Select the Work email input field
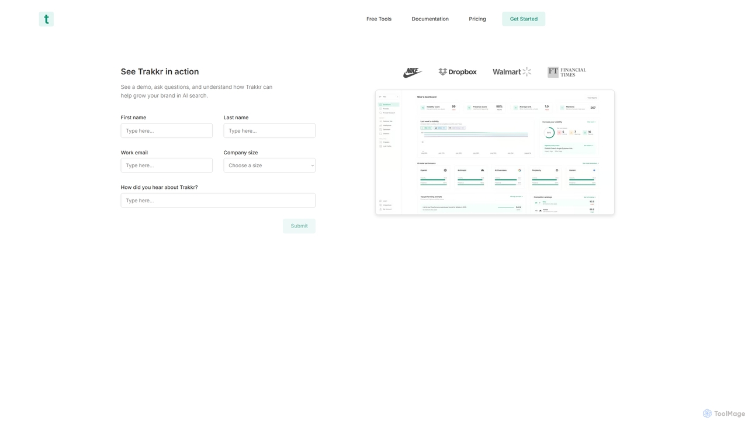Image resolution: width=748 pixels, height=421 pixels. tap(167, 165)
